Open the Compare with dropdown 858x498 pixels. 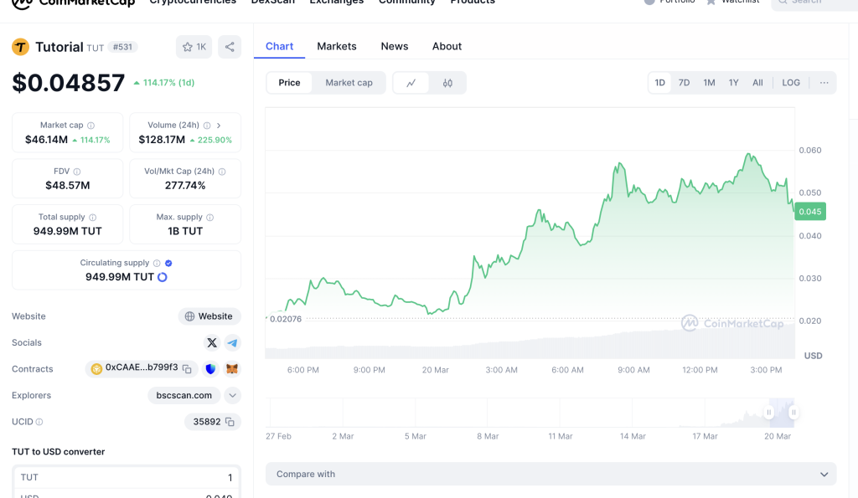pos(551,474)
